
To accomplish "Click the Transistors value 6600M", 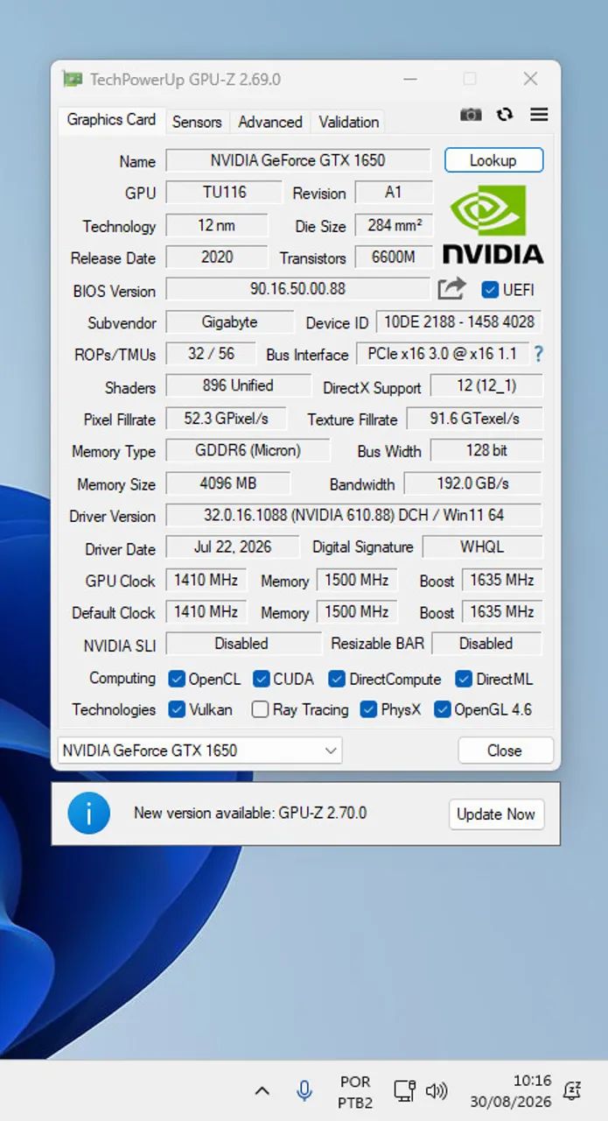I will point(394,257).
